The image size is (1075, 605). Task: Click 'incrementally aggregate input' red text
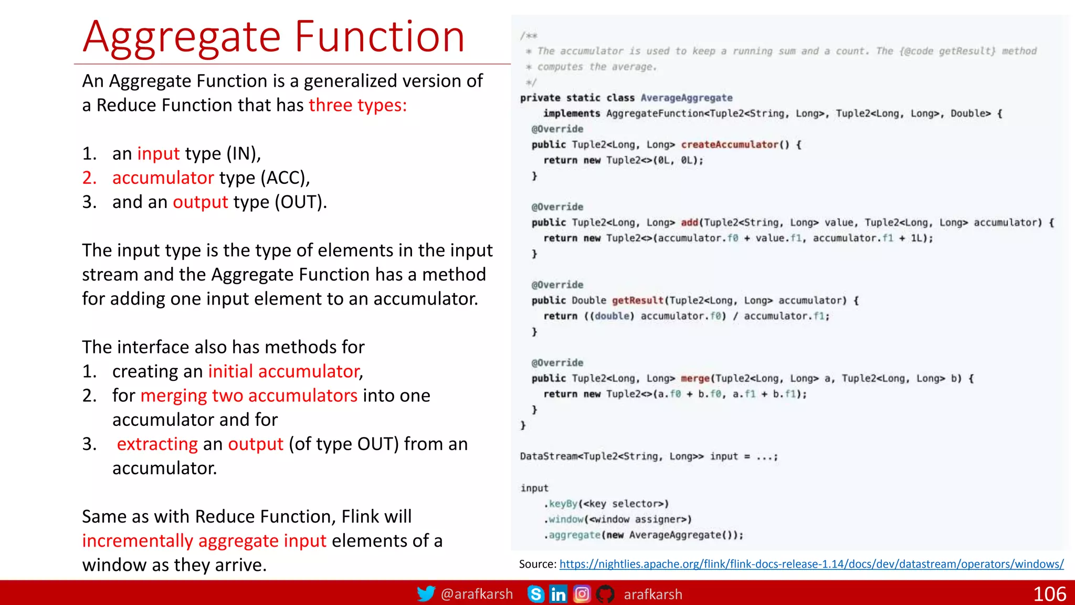pos(204,540)
